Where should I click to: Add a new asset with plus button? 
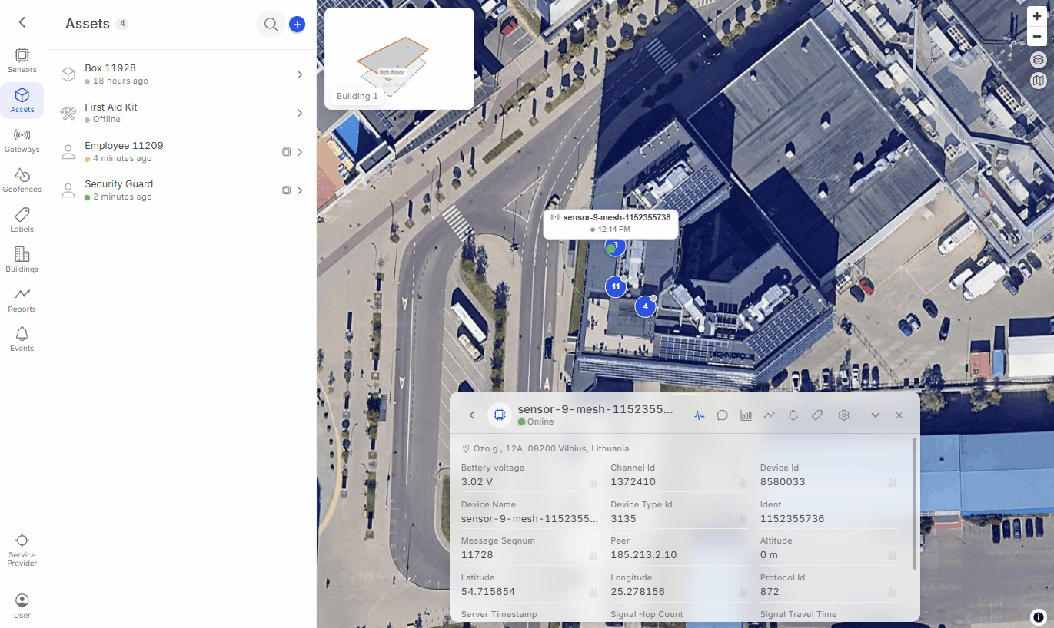(297, 25)
